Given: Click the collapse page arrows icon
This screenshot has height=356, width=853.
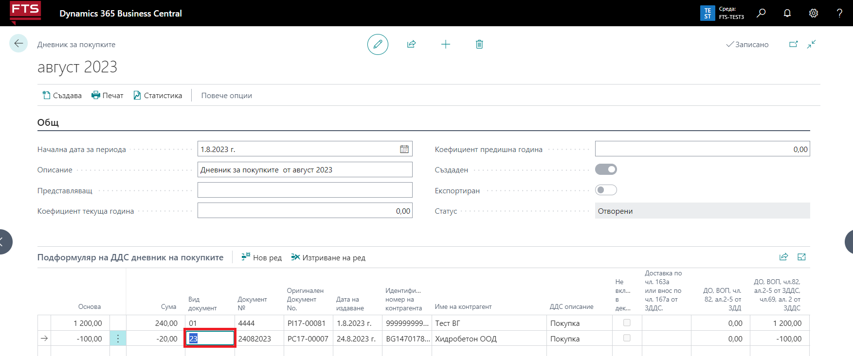Looking at the screenshot, I should coord(812,44).
